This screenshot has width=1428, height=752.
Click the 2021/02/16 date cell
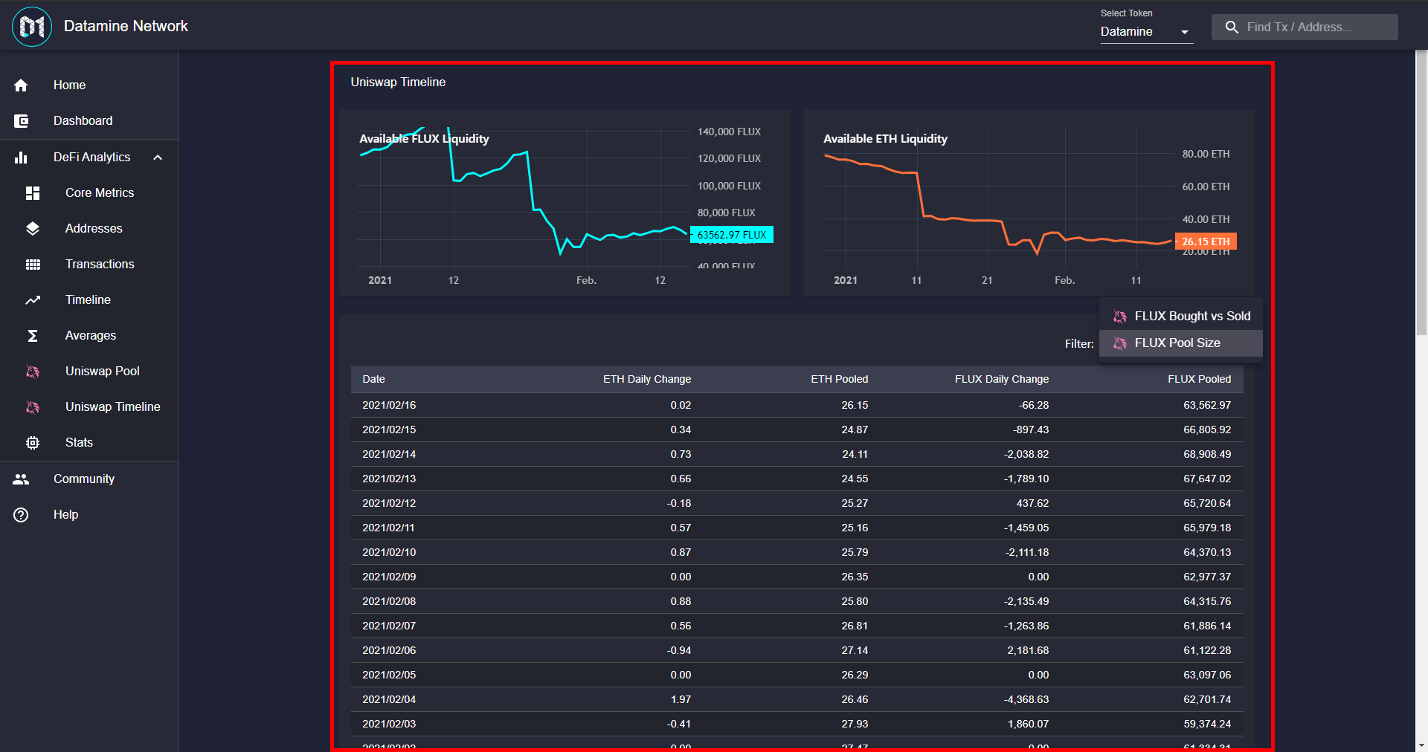pos(389,405)
